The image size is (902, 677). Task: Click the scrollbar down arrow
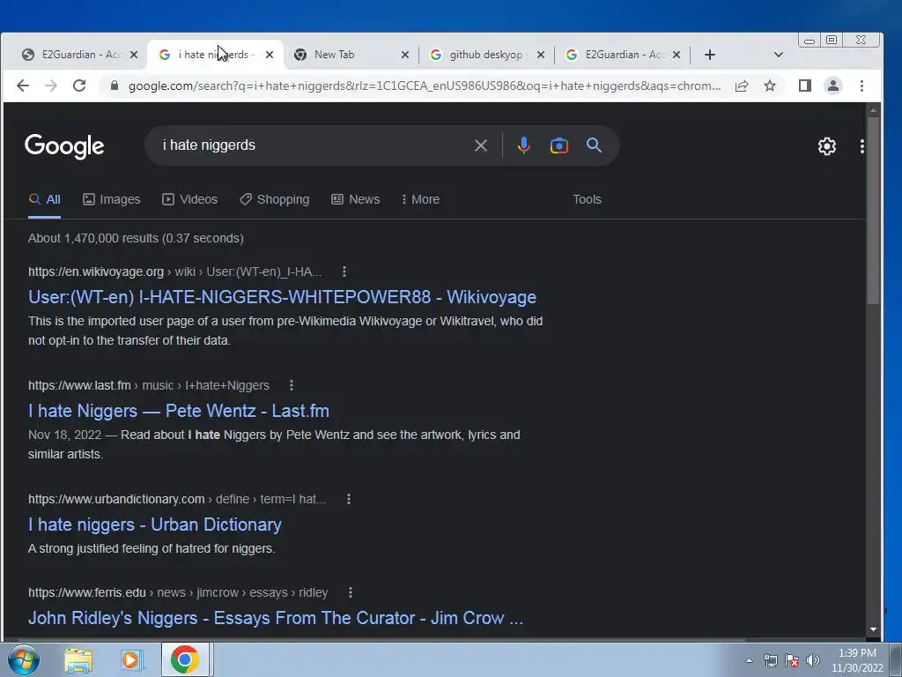(873, 629)
